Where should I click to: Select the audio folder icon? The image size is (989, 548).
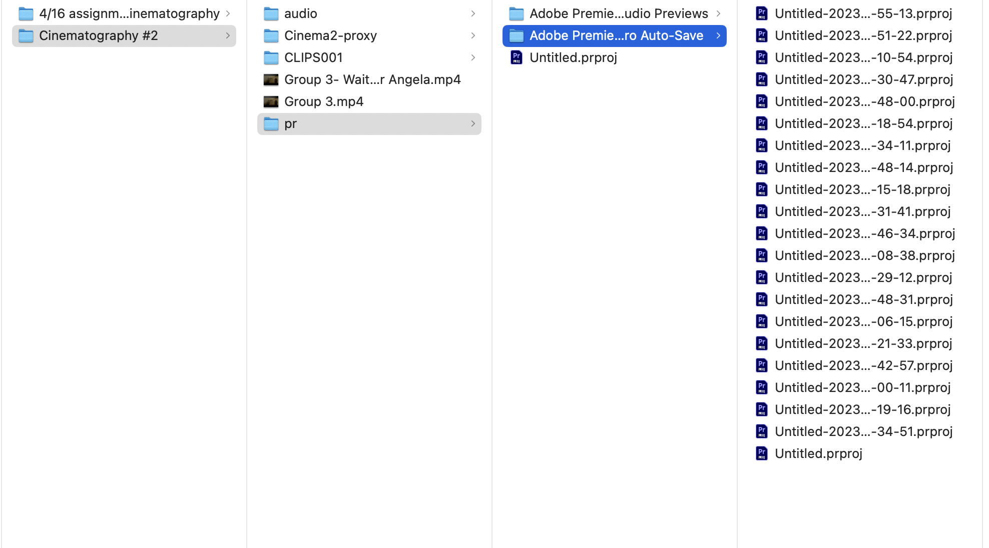pyautogui.click(x=271, y=13)
